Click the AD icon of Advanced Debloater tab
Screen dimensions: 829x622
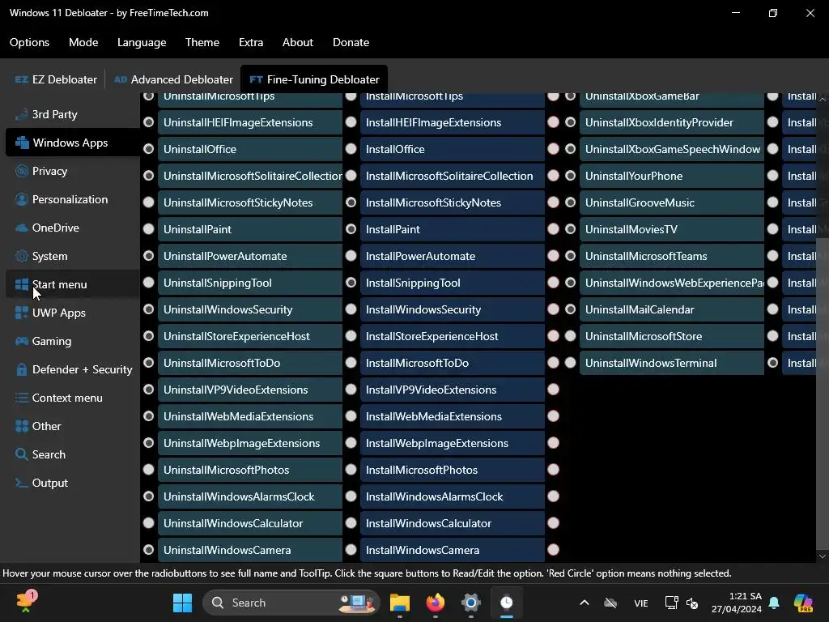121,79
